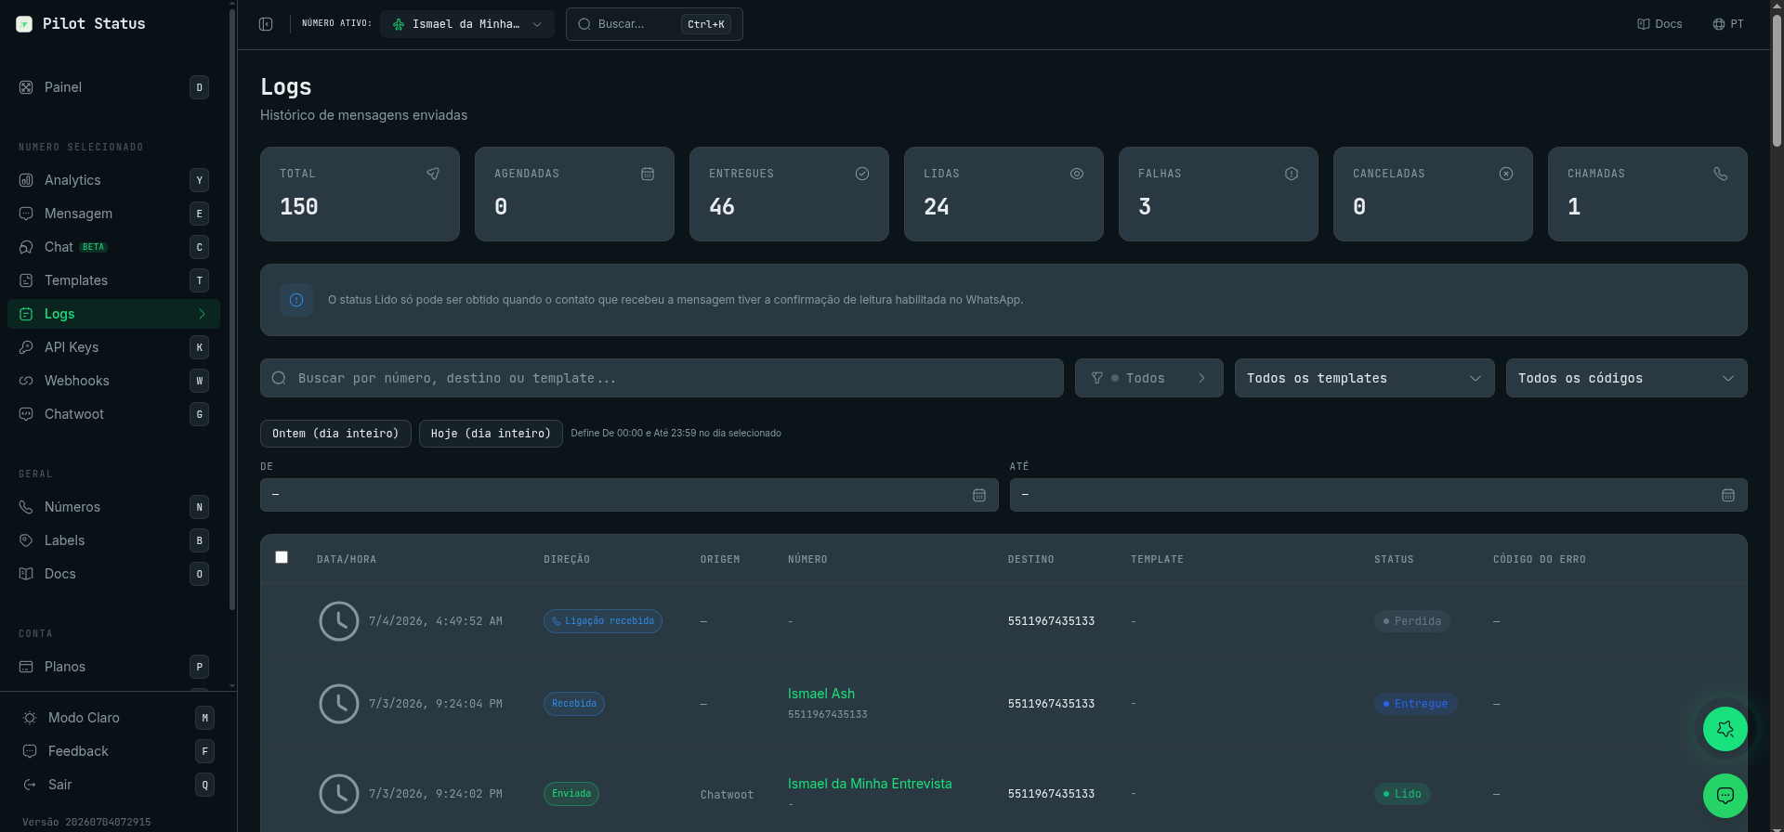Click the sidebar Docs book icon

tap(26, 574)
